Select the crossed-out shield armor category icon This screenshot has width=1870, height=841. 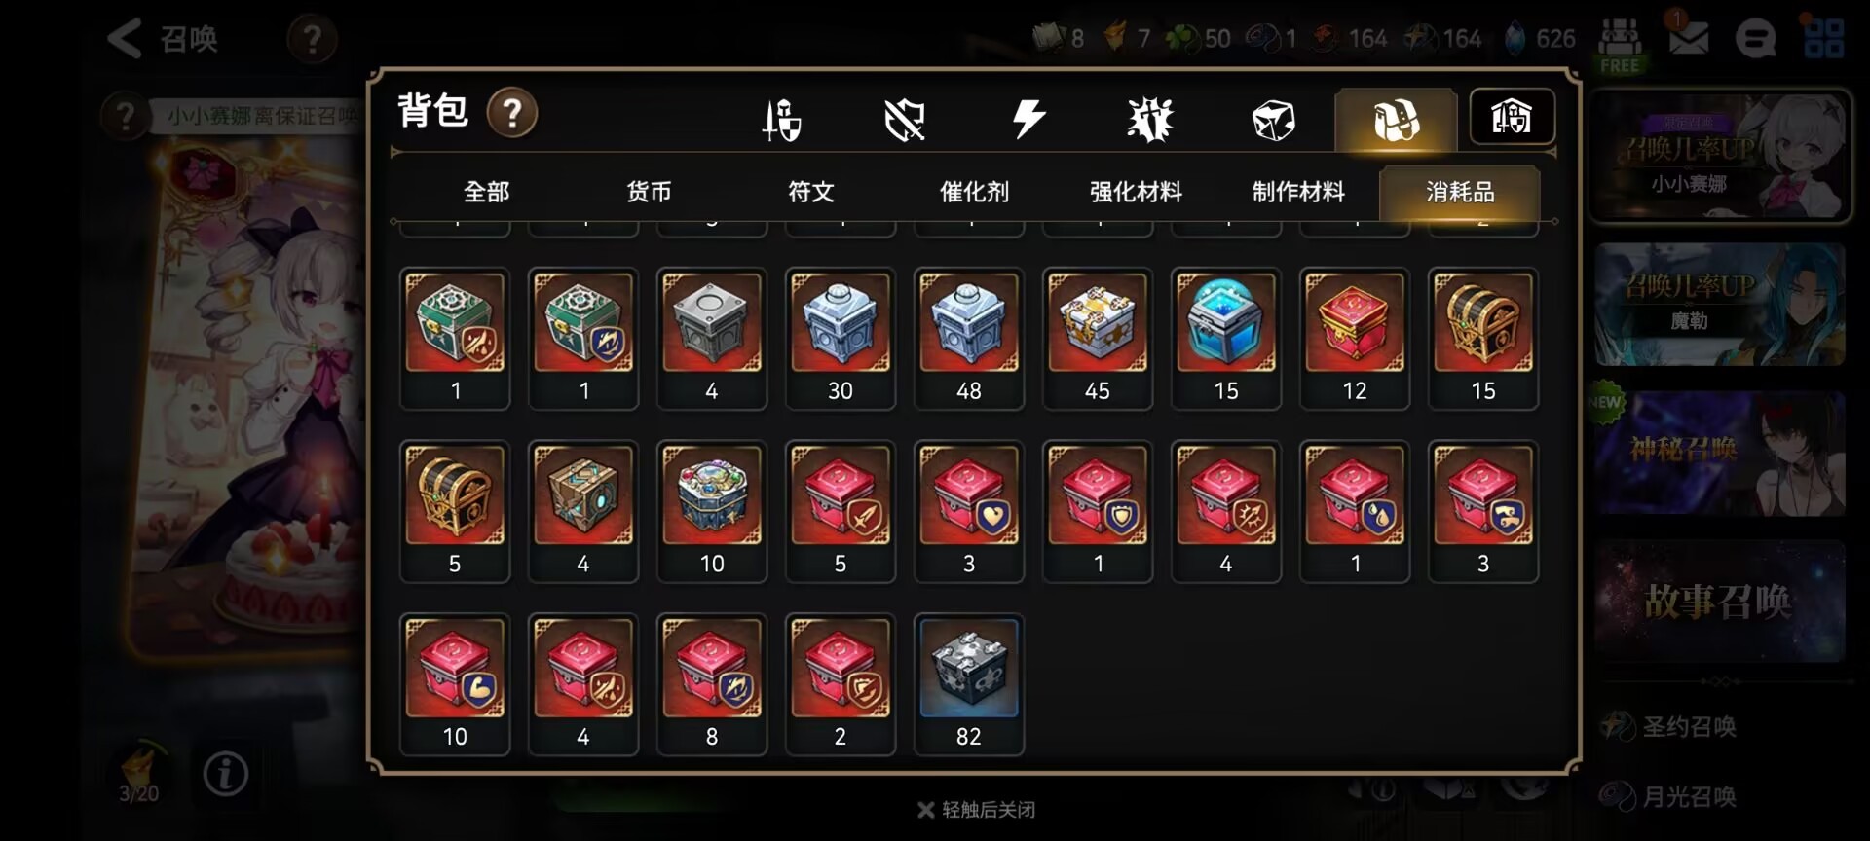(x=905, y=121)
